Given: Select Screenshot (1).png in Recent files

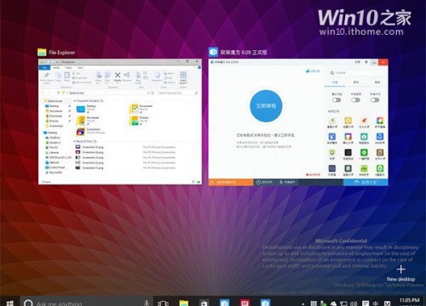Looking at the screenshot, I should [89, 167].
